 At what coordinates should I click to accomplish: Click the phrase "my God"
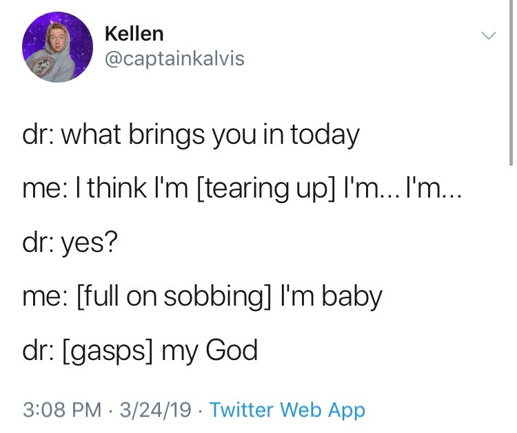pos(209,351)
